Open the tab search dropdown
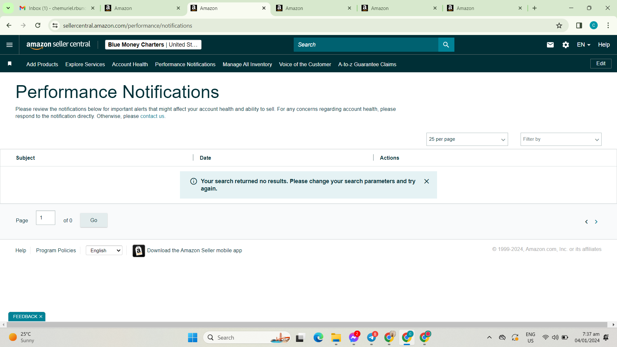This screenshot has width=617, height=347. click(x=8, y=8)
